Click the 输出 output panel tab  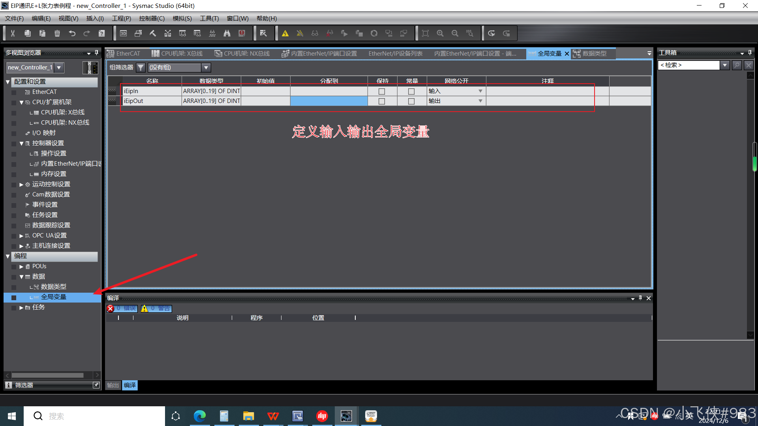[113, 385]
